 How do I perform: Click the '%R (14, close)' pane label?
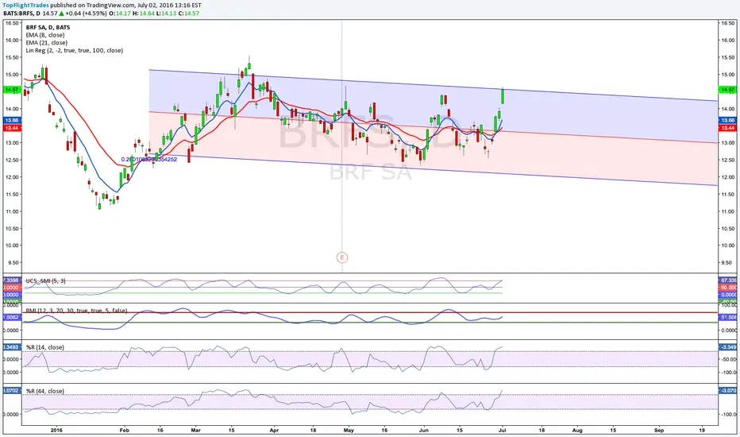click(44, 347)
